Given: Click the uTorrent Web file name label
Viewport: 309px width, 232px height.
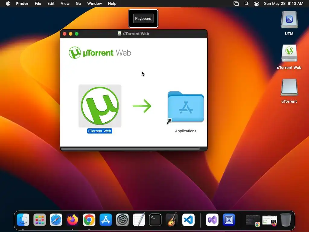Looking at the screenshot, I should pos(100,131).
